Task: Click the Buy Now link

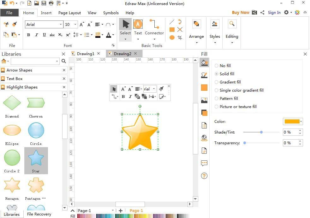Action: [241, 13]
